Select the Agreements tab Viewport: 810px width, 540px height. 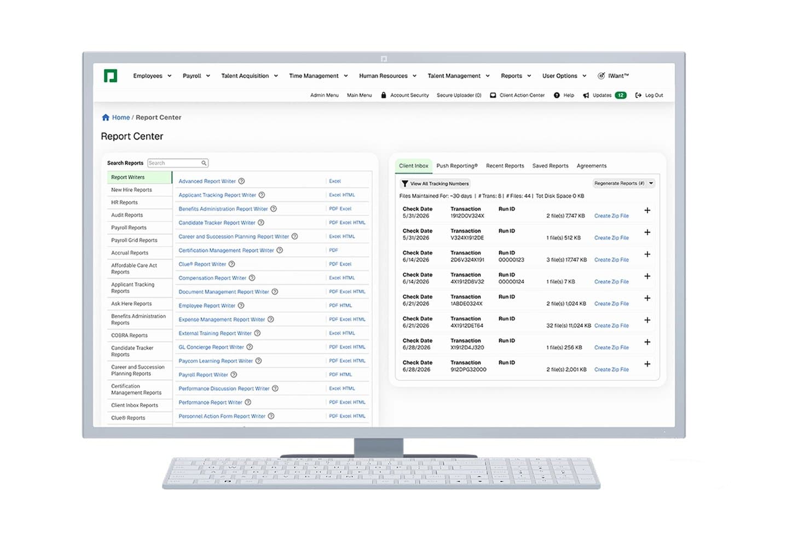pos(592,166)
